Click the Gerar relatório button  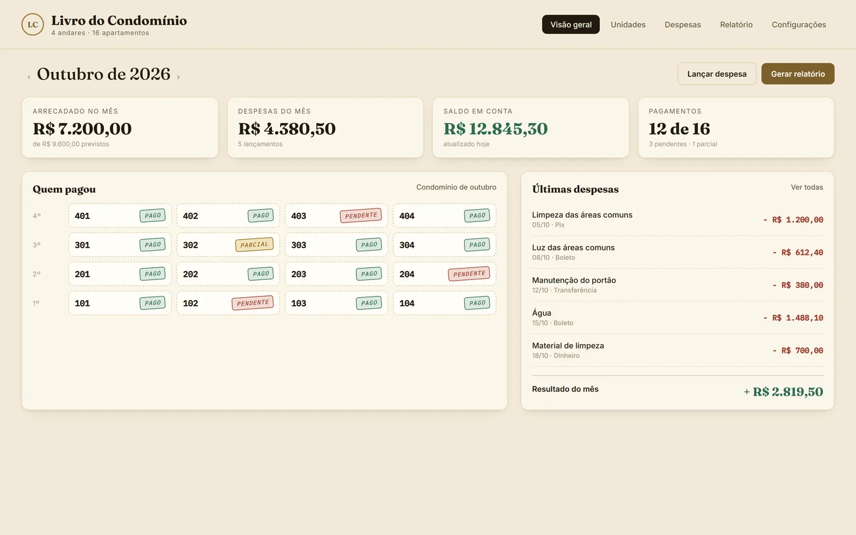(797, 74)
